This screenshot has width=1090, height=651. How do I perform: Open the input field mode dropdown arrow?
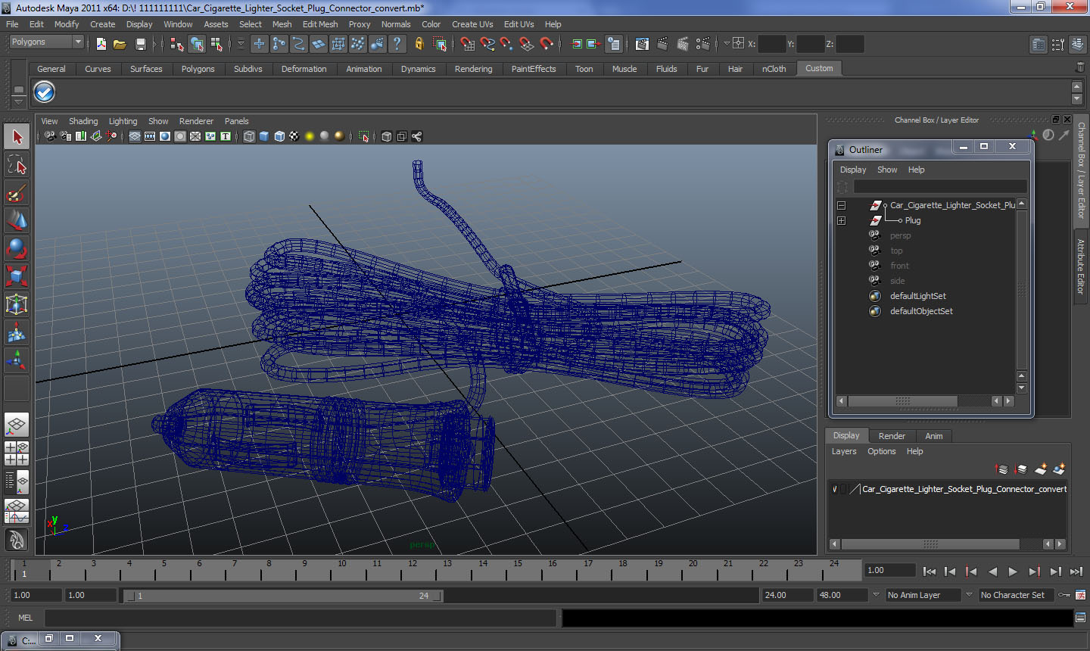[x=727, y=43]
